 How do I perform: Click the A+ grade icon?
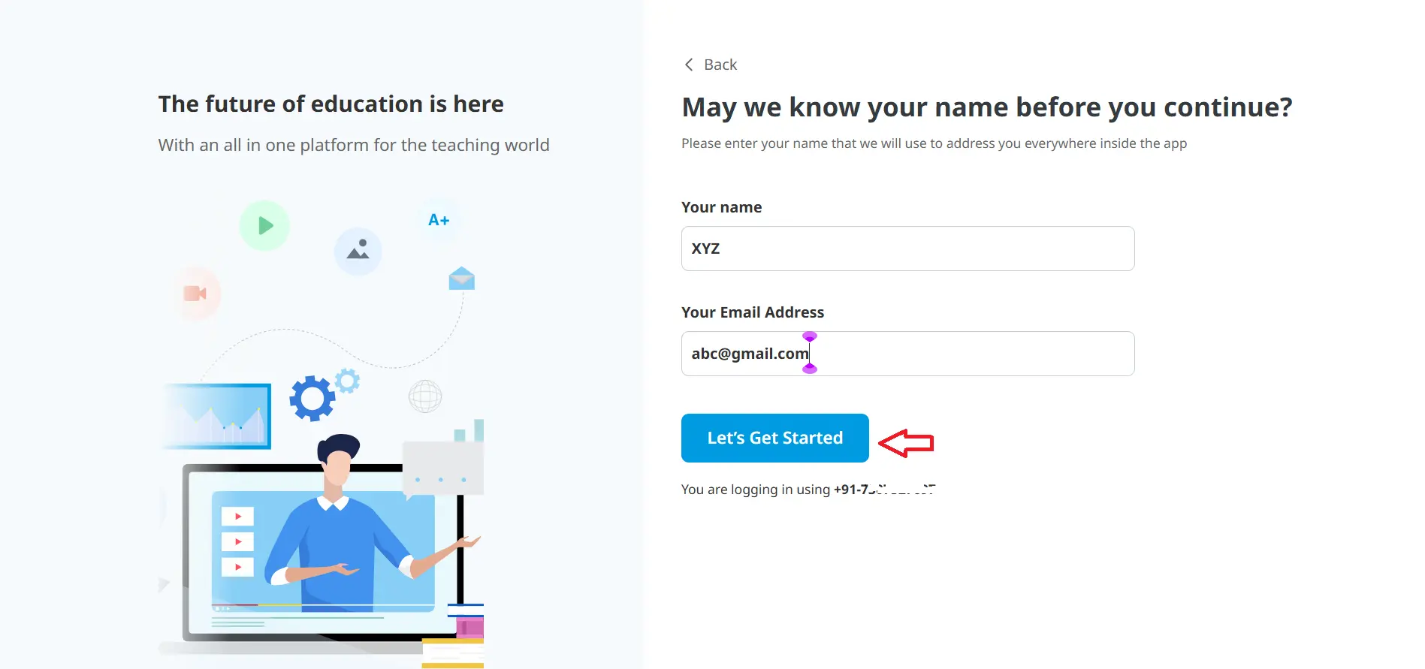[439, 220]
